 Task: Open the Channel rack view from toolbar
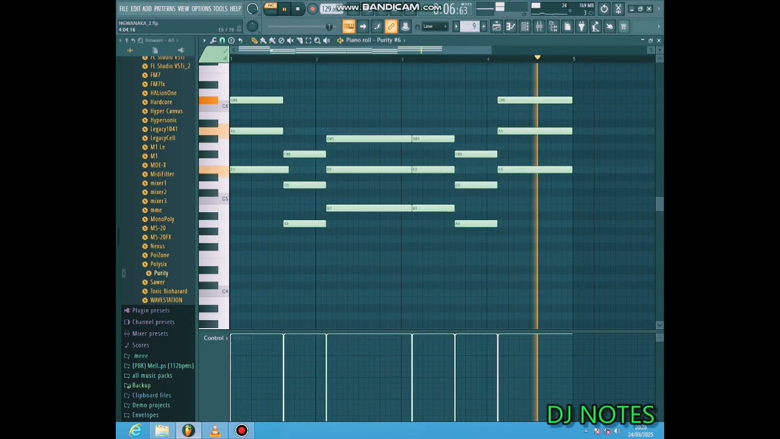[525, 26]
